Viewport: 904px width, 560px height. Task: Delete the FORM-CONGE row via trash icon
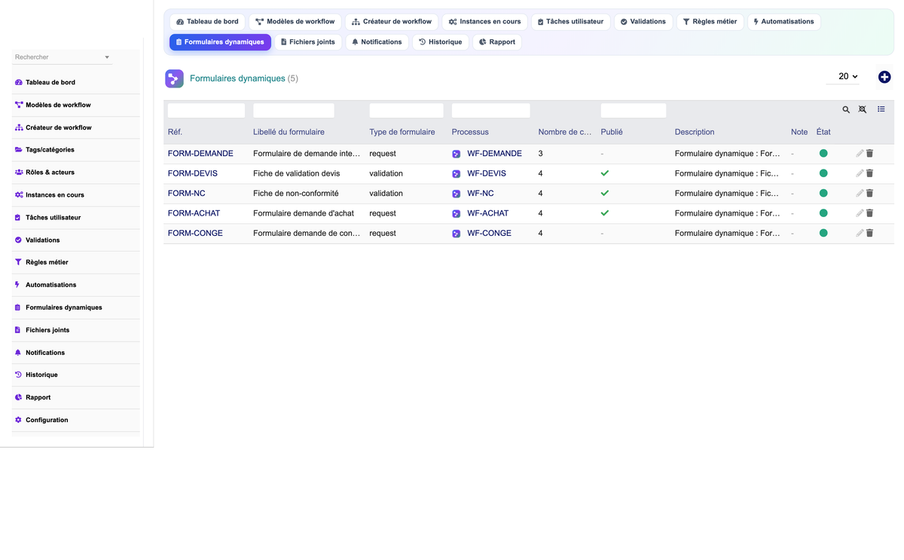pos(869,234)
